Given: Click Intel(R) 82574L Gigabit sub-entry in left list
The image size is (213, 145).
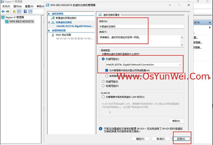Looking at the screenshot, I should point(75,26).
